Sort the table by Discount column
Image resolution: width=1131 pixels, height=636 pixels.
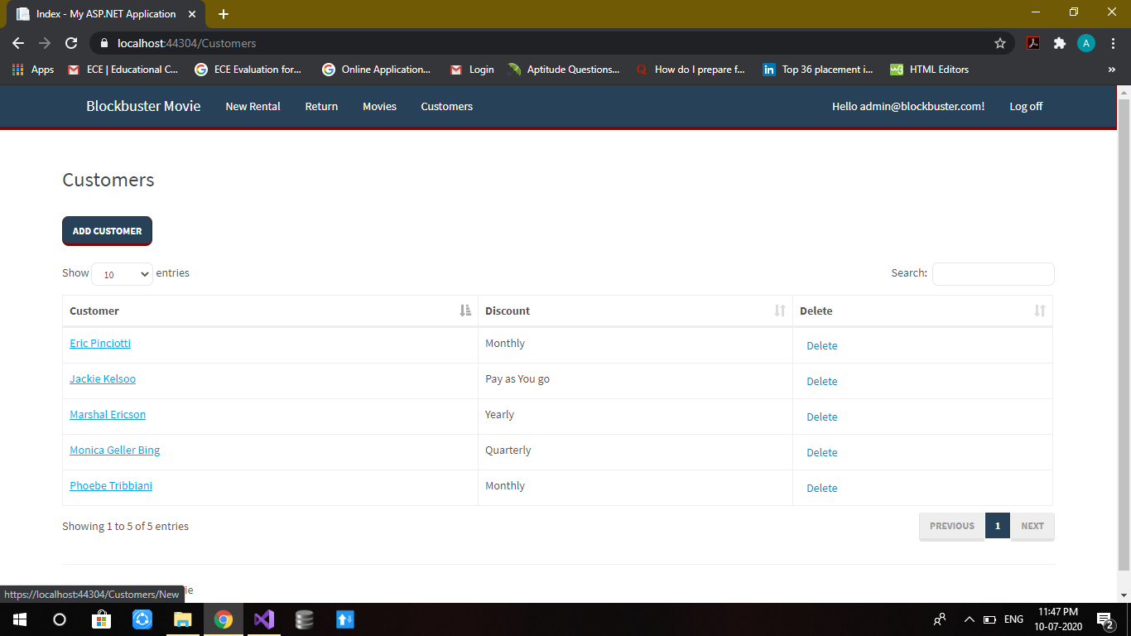click(634, 311)
